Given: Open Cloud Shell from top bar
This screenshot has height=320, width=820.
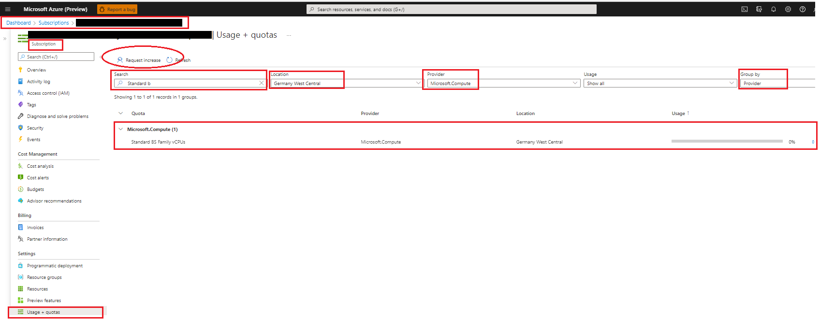Looking at the screenshot, I should [x=745, y=9].
